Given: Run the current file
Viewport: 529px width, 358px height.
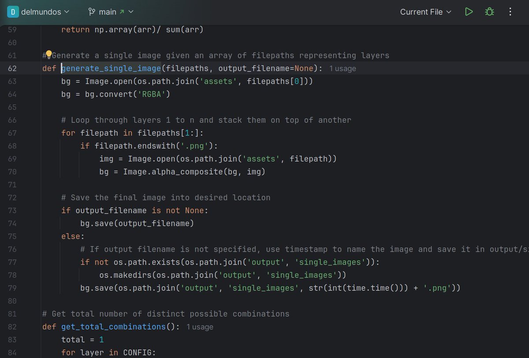Looking at the screenshot, I should (x=469, y=12).
